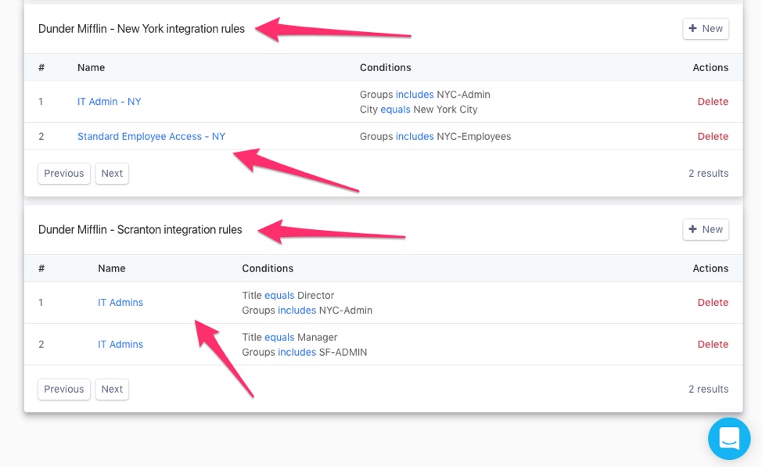762x467 pixels.
Task: Open the IT Admin - NY rule
Action: pyautogui.click(x=110, y=102)
